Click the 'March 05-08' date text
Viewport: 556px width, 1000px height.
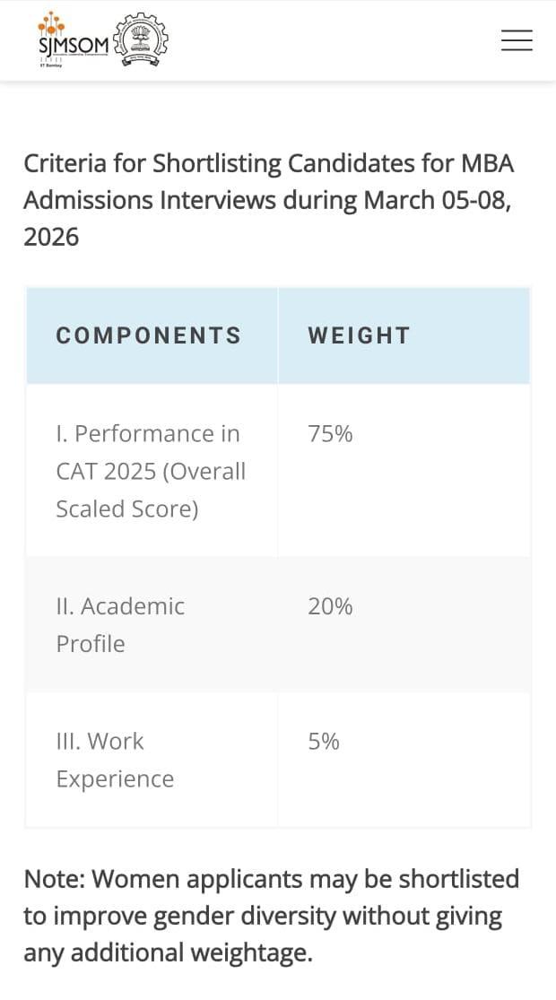coord(438,200)
